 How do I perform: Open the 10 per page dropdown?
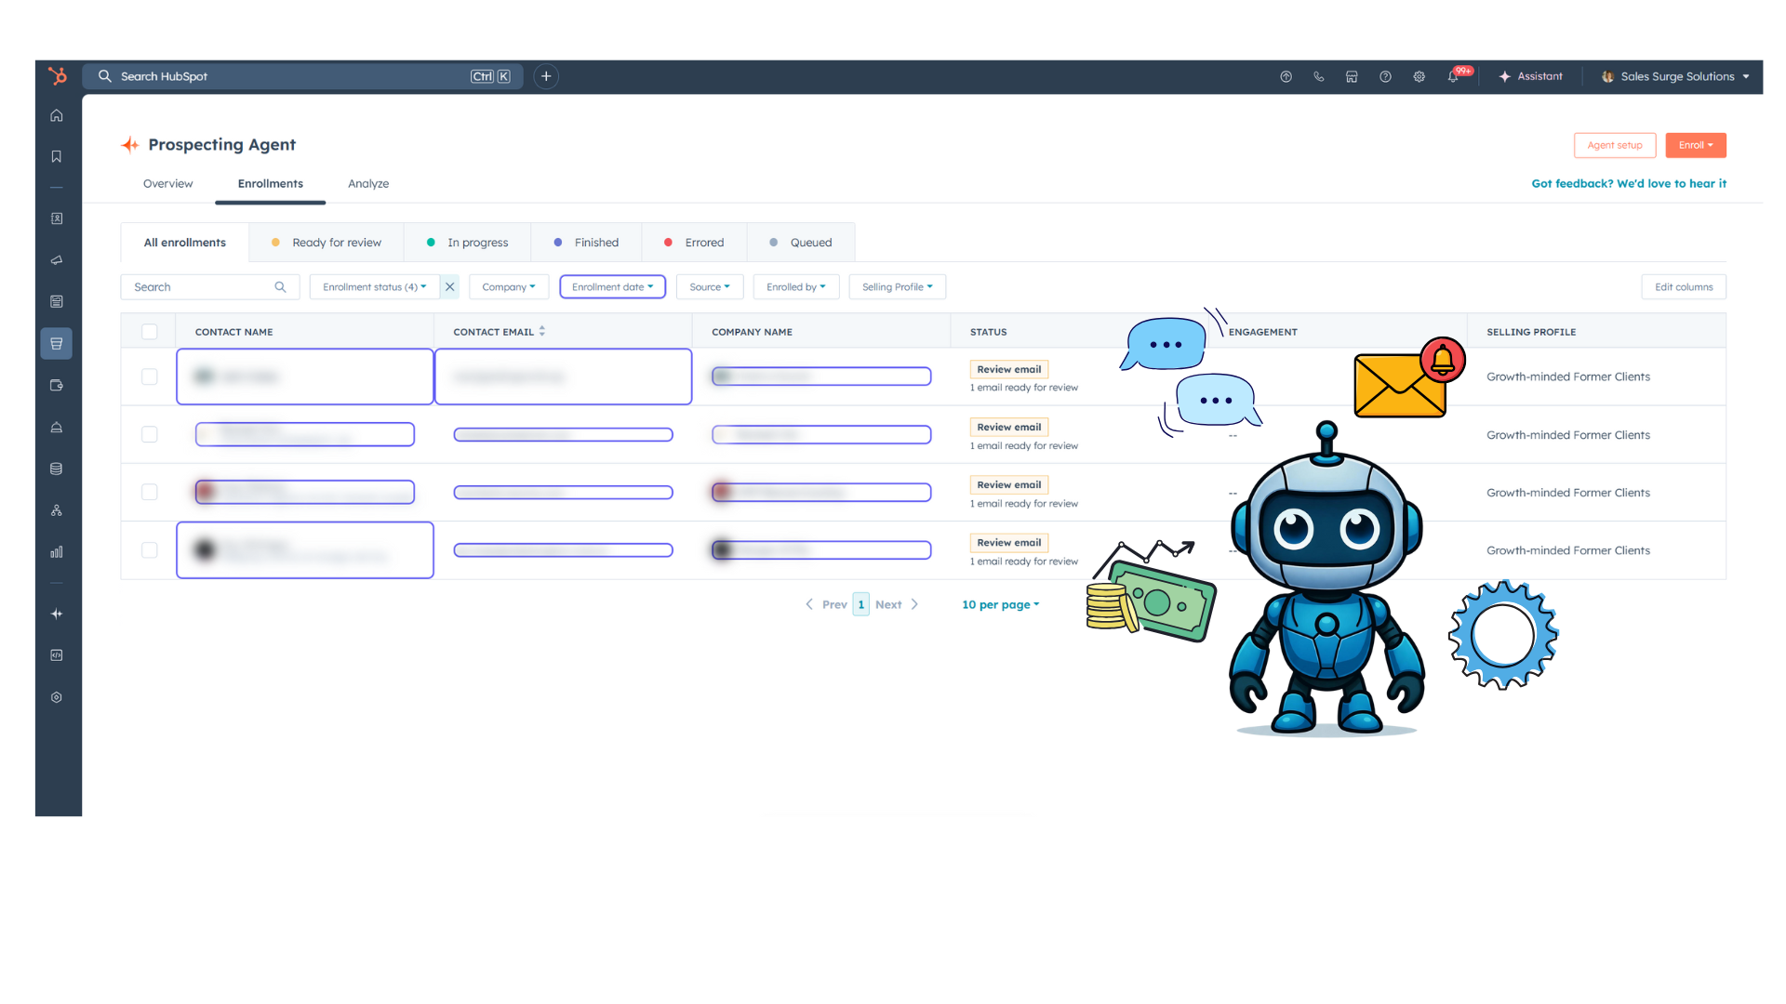coord(1000,604)
